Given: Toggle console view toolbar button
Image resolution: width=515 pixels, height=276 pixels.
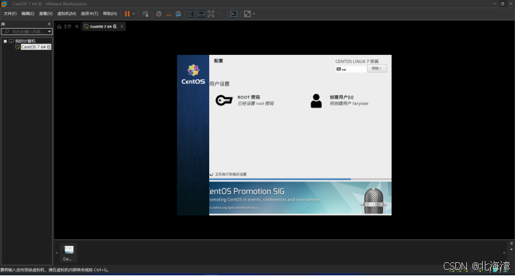Looking at the screenshot, I should click(x=234, y=14).
